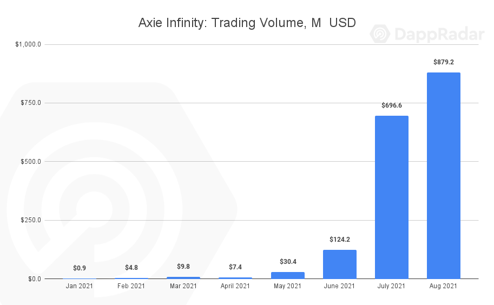Click the $250.0 y-axis label

pyautogui.click(x=30, y=220)
